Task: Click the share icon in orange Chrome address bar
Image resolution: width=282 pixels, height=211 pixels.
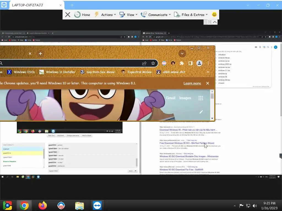Action: [144, 63]
